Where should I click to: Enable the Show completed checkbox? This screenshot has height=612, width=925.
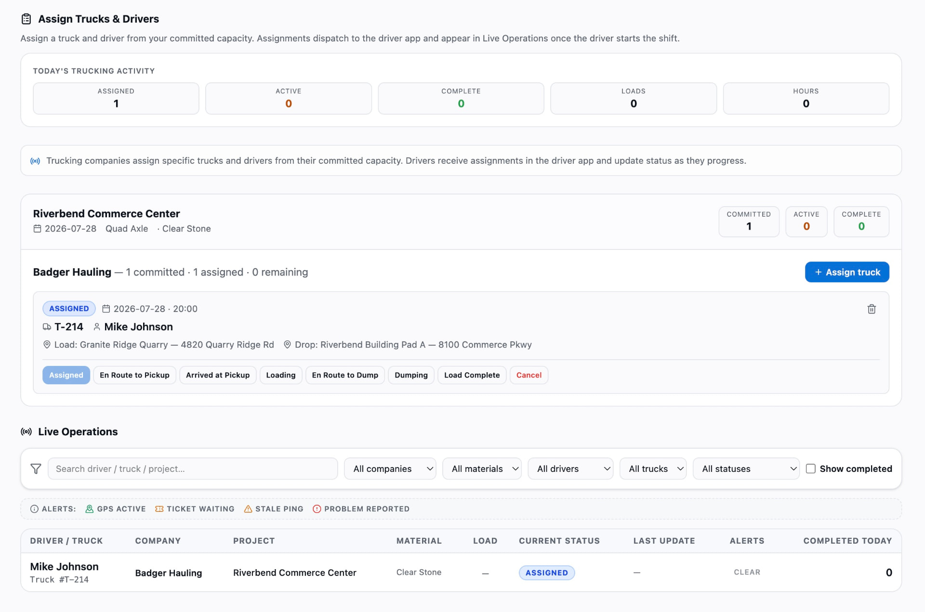tap(811, 469)
